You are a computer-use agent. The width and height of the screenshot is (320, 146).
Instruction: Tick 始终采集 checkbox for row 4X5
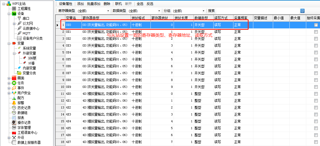tap(316, 128)
